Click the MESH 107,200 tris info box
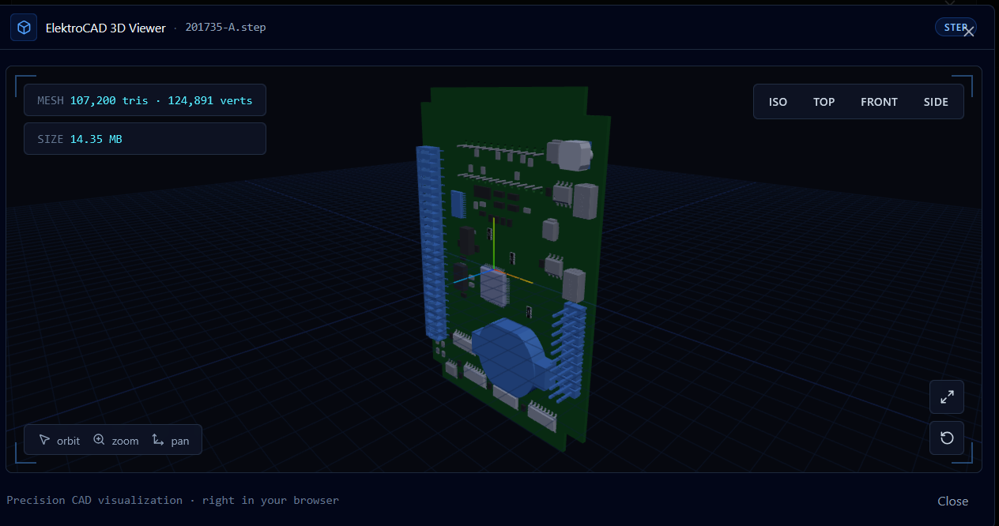The height and width of the screenshot is (526, 999). click(x=145, y=100)
